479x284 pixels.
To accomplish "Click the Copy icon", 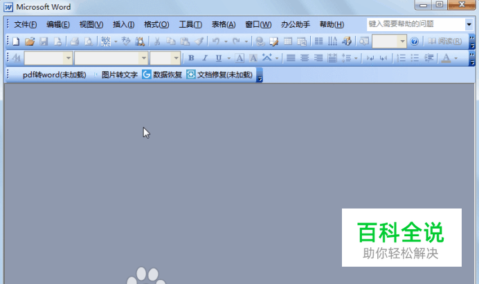I will pos(171,42).
